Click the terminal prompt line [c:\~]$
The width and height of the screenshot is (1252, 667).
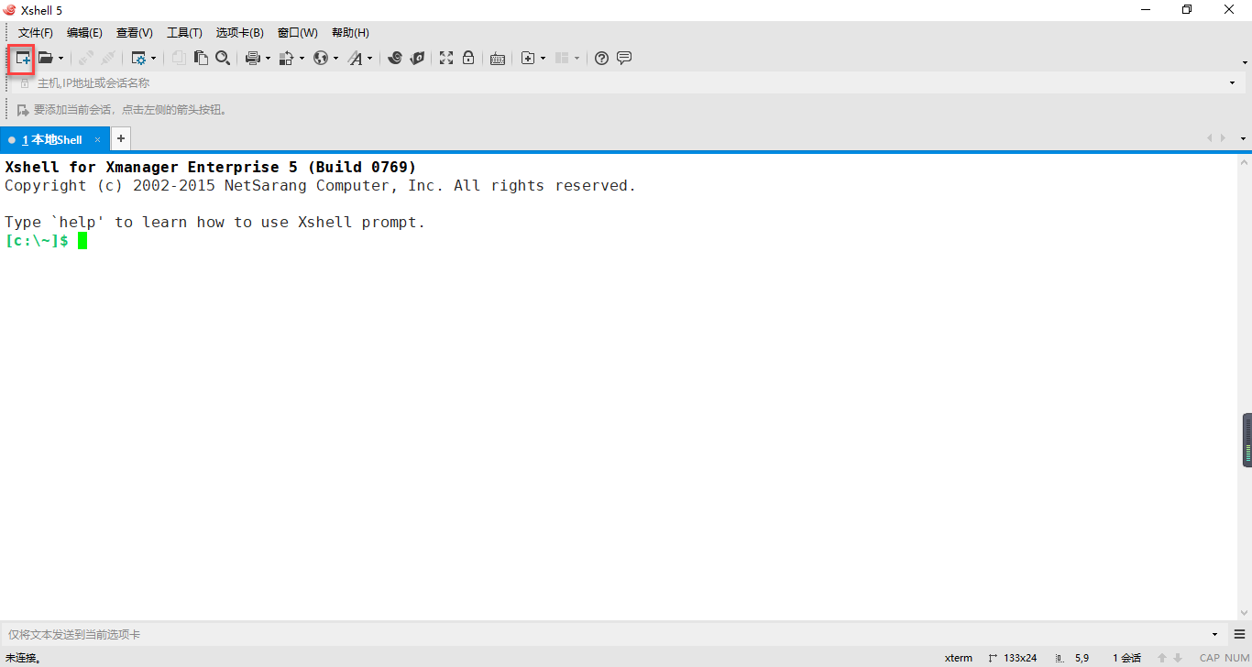37,240
